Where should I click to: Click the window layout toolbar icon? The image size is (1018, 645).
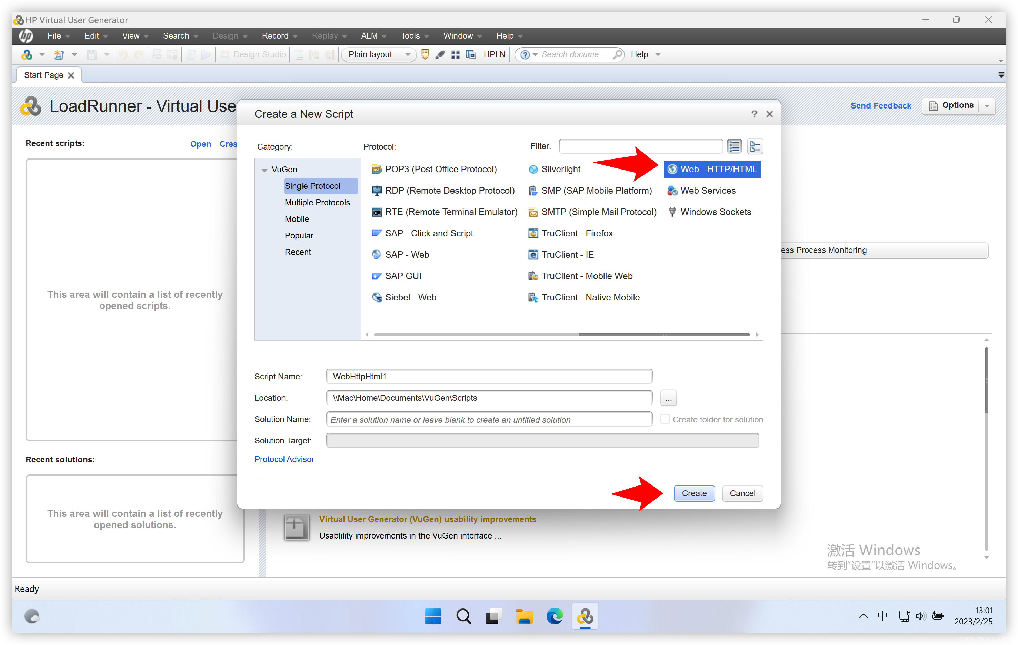click(x=470, y=54)
